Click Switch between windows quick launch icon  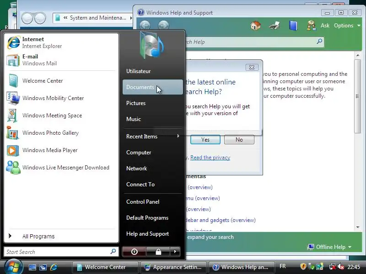pyautogui.click(x=43, y=267)
